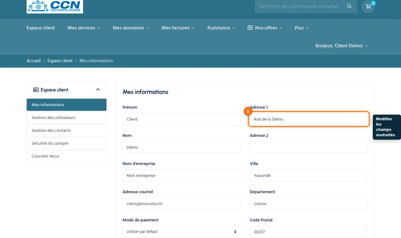Expand the Mes services menu
Screen dimensions: 401x238
pos(84,28)
